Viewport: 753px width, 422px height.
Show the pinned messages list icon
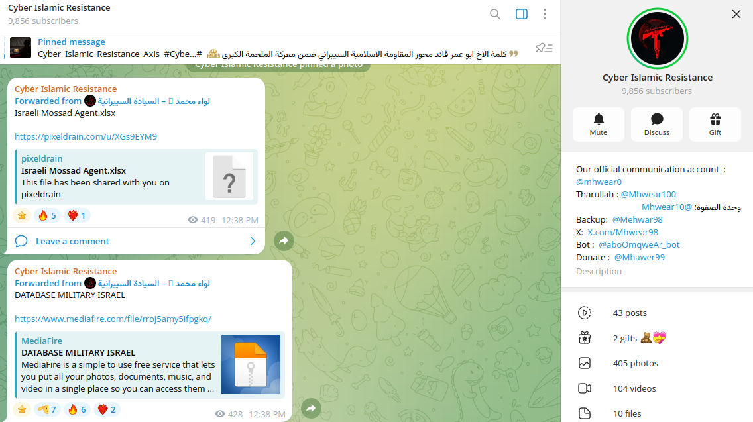(544, 48)
